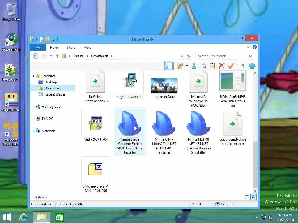Open the Home ribbon tab
This screenshot has width=298, height=223.
coord(54,48)
